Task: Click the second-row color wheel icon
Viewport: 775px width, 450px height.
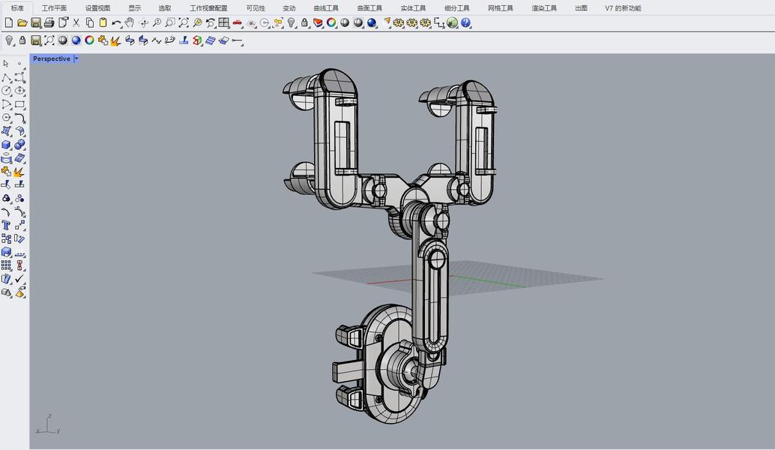Action: tap(89, 40)
